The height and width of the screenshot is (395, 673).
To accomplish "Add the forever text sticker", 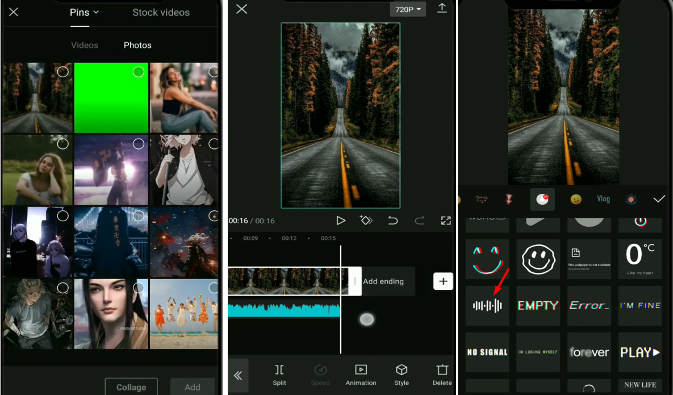I will [x=589, y=352].
